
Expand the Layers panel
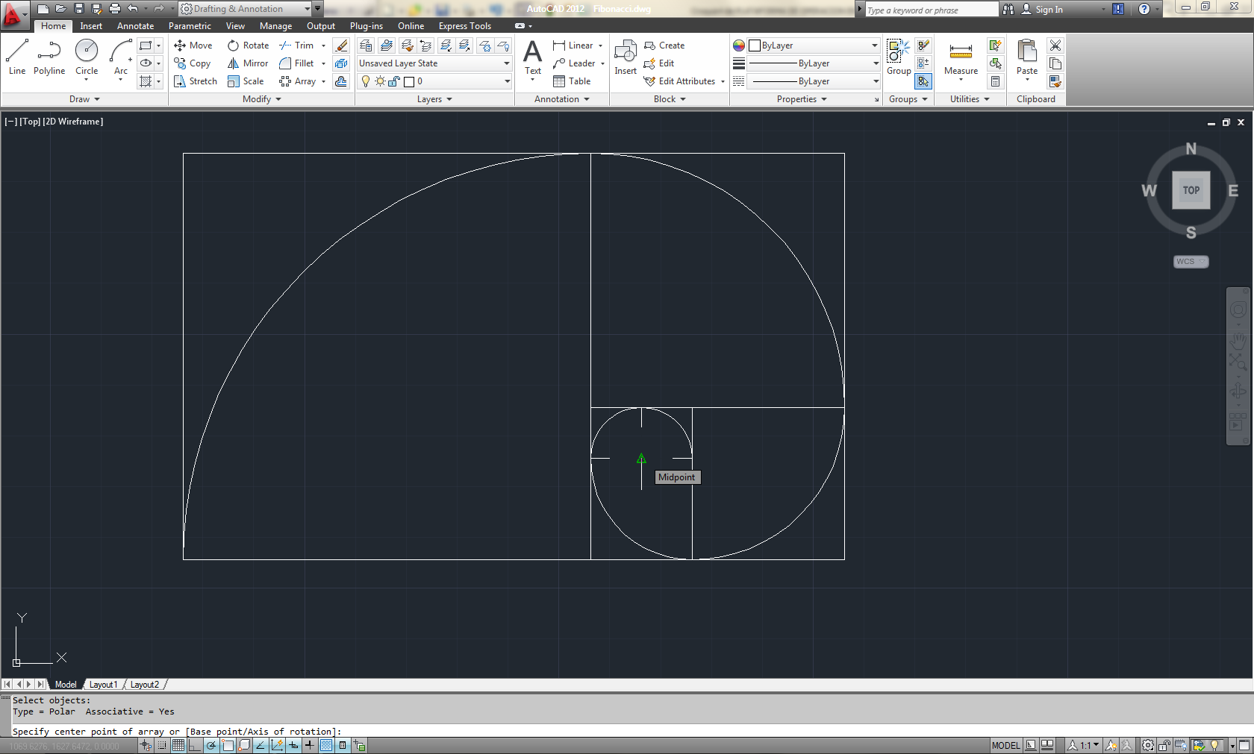[x=434, y=99]
